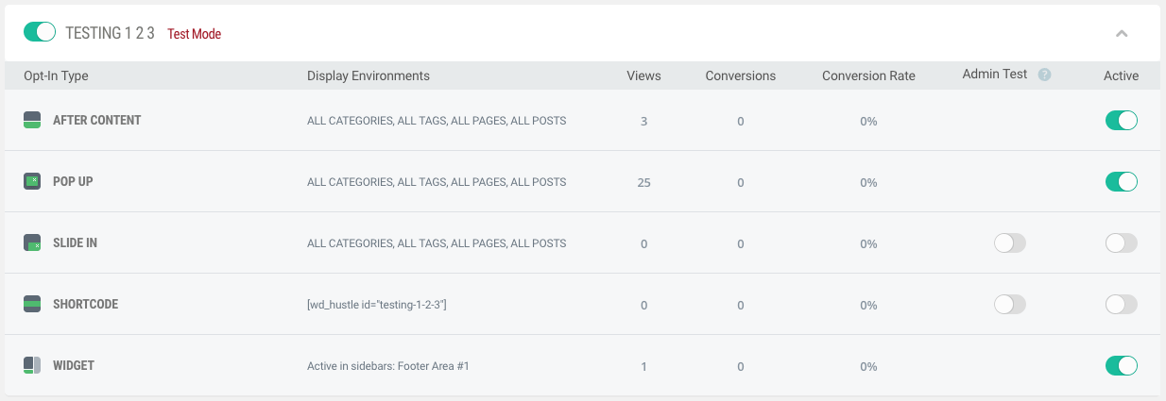Click the wd_hustle shortcode text
1166x401 pixels.
[x=376, y=305]
